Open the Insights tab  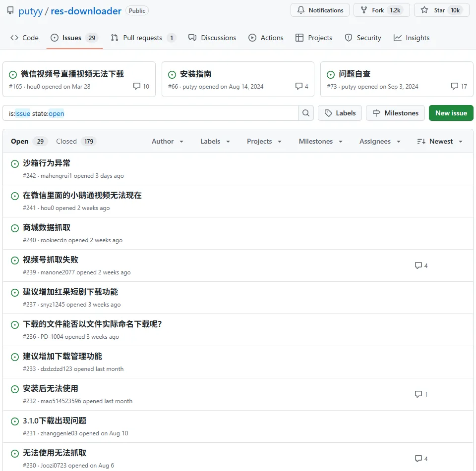(x=412, y=38)
